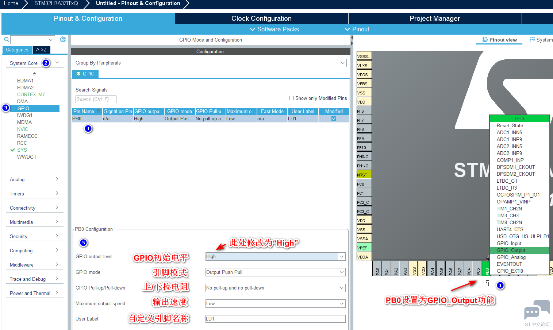Switch to Project Manager tab

point(435,18)
